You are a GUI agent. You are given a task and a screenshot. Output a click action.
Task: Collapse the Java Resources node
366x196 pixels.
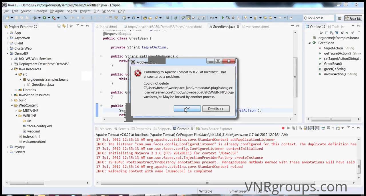12,69
